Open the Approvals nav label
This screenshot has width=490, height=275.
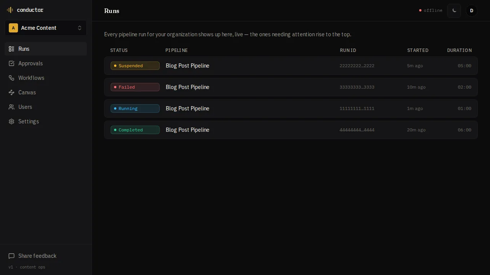pos(31,63)
